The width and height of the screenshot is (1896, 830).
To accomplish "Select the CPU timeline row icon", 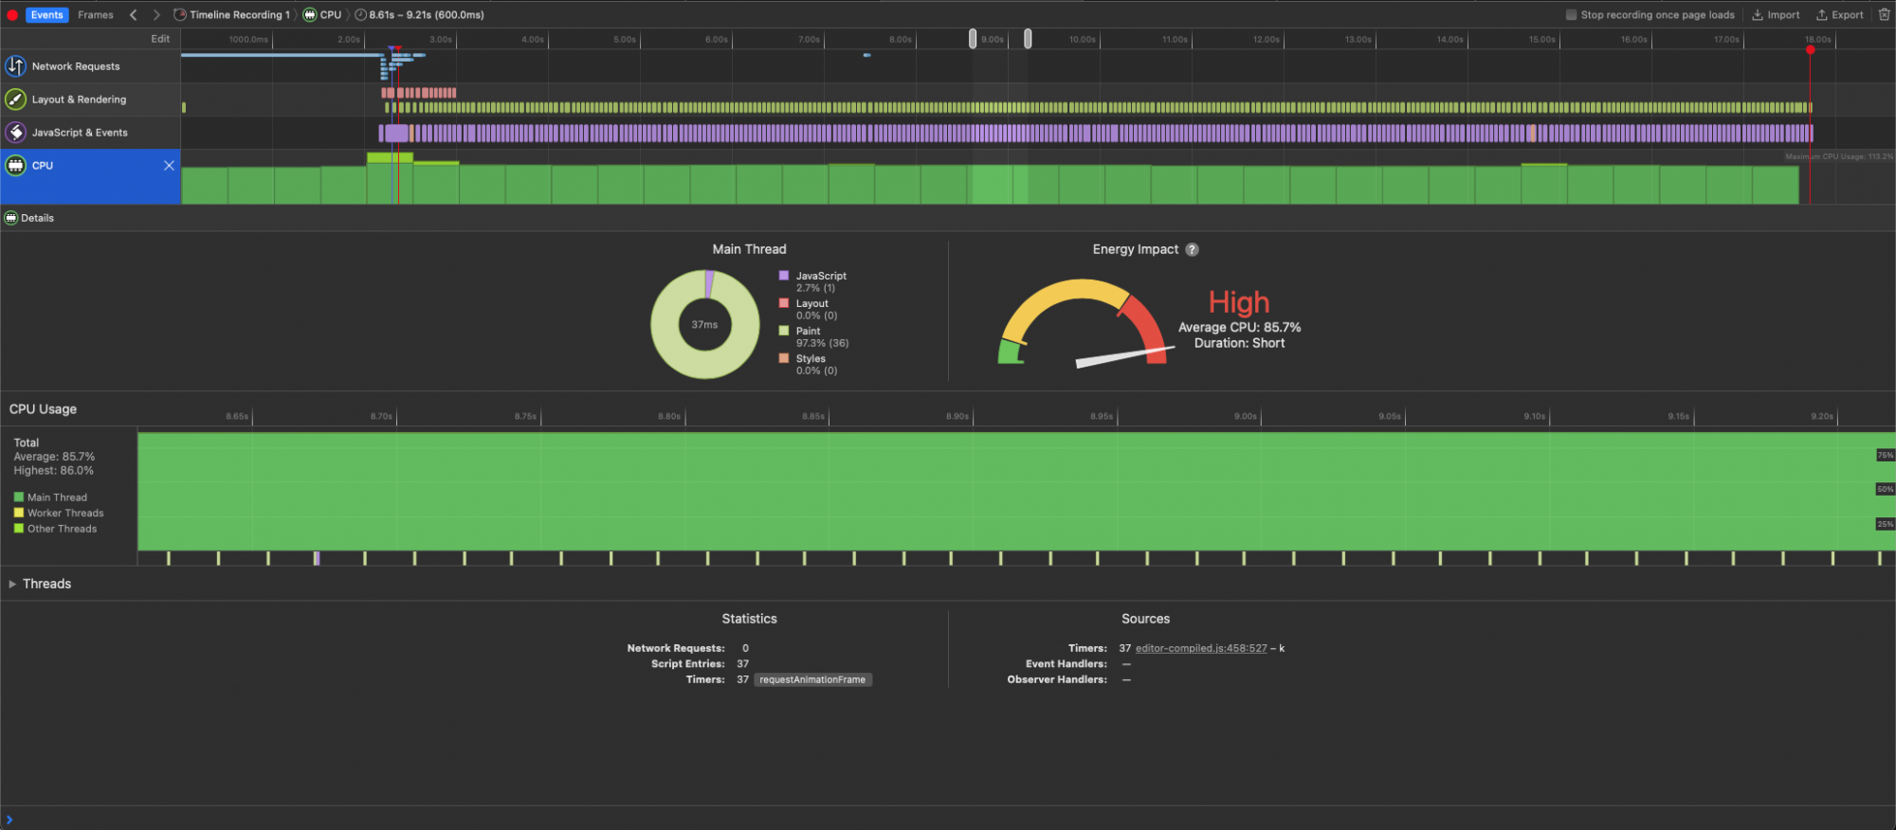I will pos(15,165).
